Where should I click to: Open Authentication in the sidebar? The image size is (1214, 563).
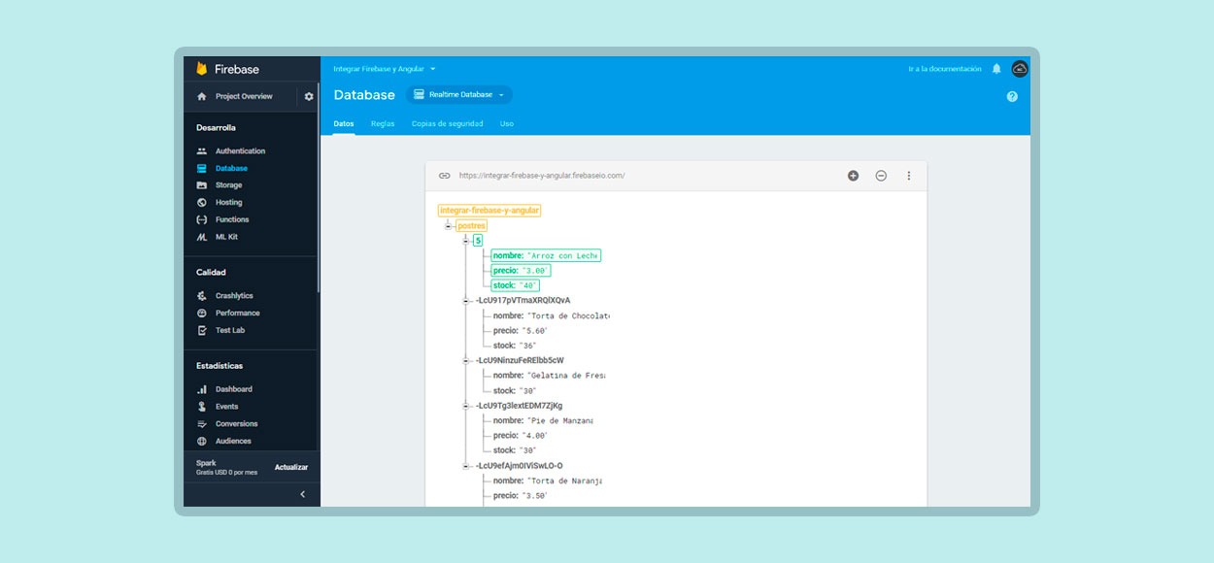click(x=240, y=151)
